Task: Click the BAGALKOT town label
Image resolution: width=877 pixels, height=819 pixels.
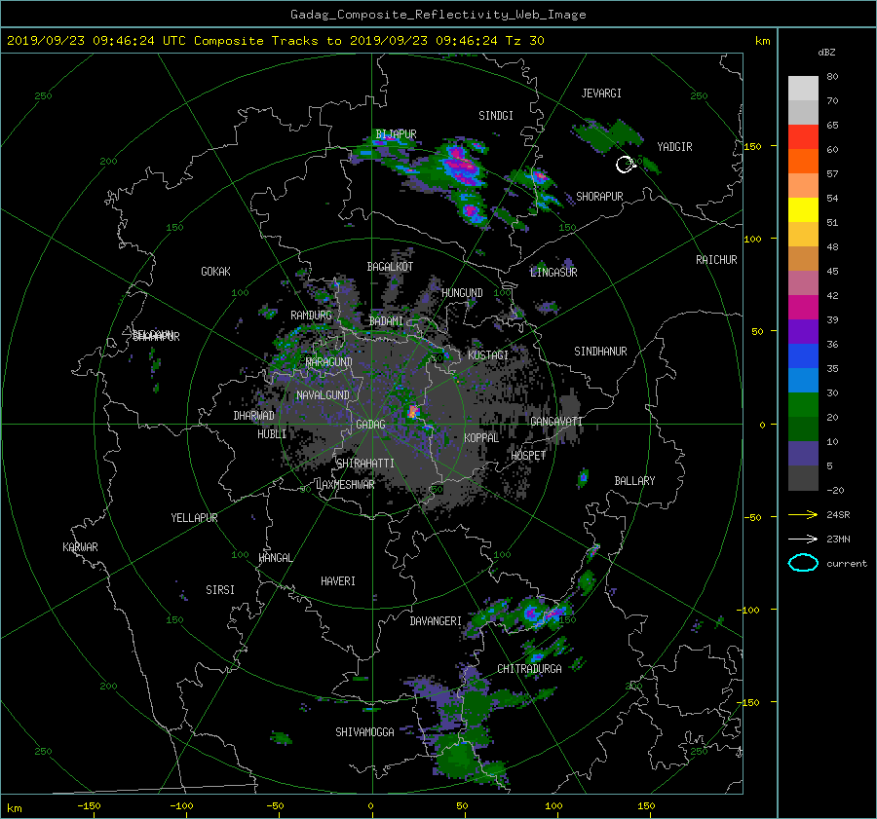Action: [390, 267]
